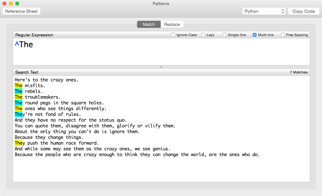
Task: Click into the Regular Expression field
Action: (161, 52)
